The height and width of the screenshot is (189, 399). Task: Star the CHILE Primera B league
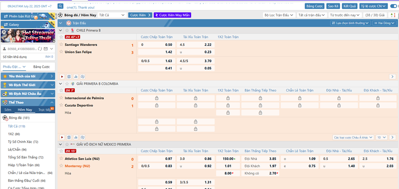pos(67,30)
